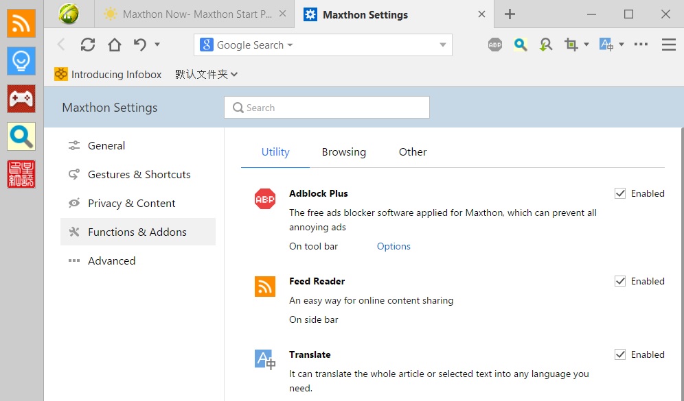
Task: Click the lightbulb sidebar icon
Action: coord(21,61)
